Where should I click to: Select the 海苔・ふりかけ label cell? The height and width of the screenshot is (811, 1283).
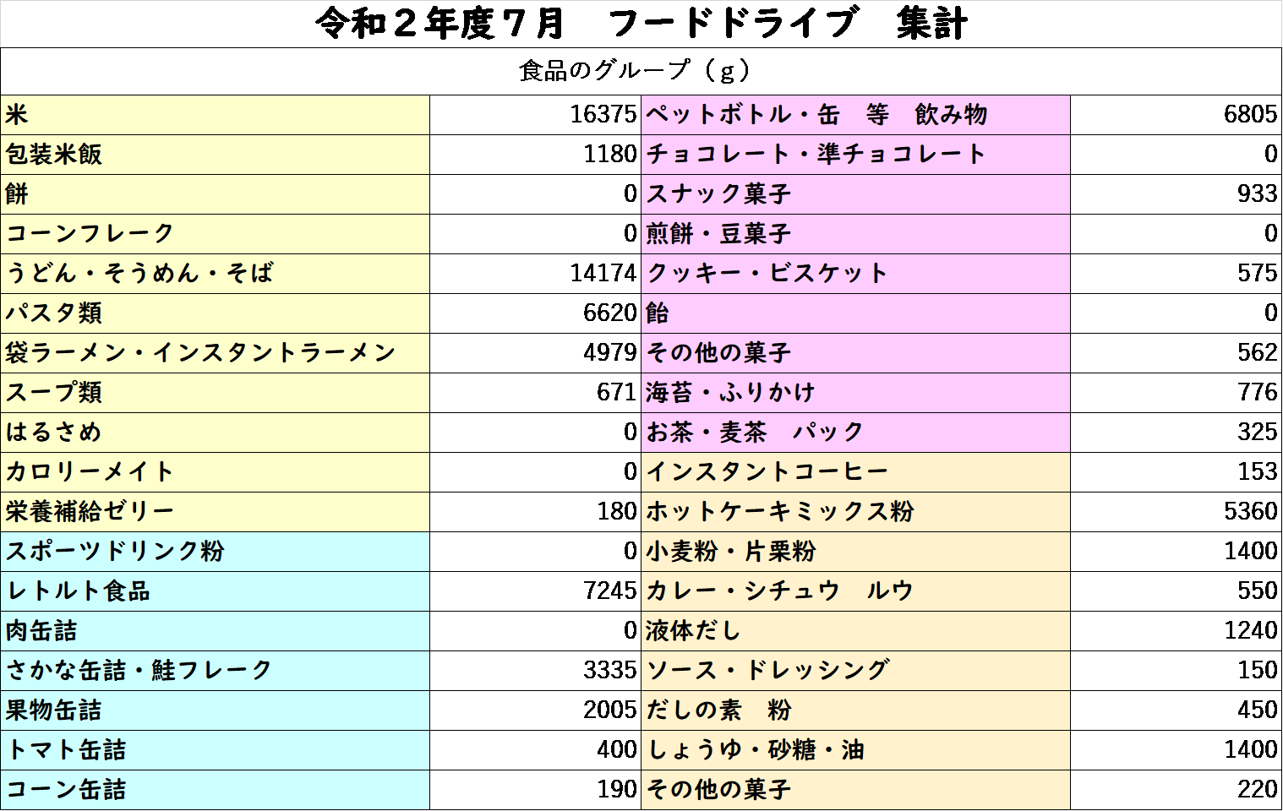pyautogui.click(x=855, y=393)
